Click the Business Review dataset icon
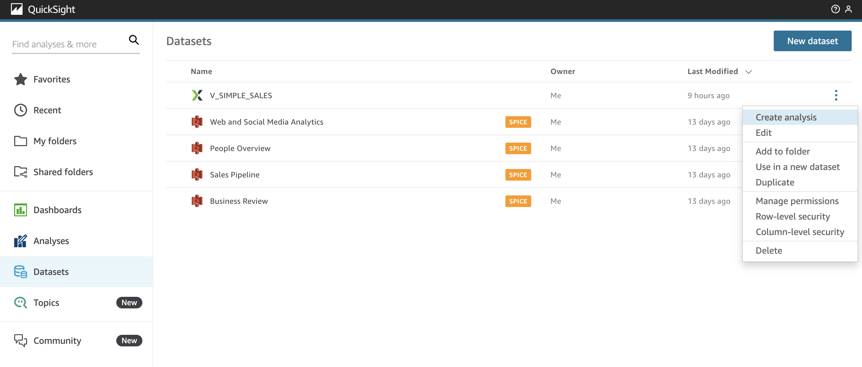 (197, 201)
